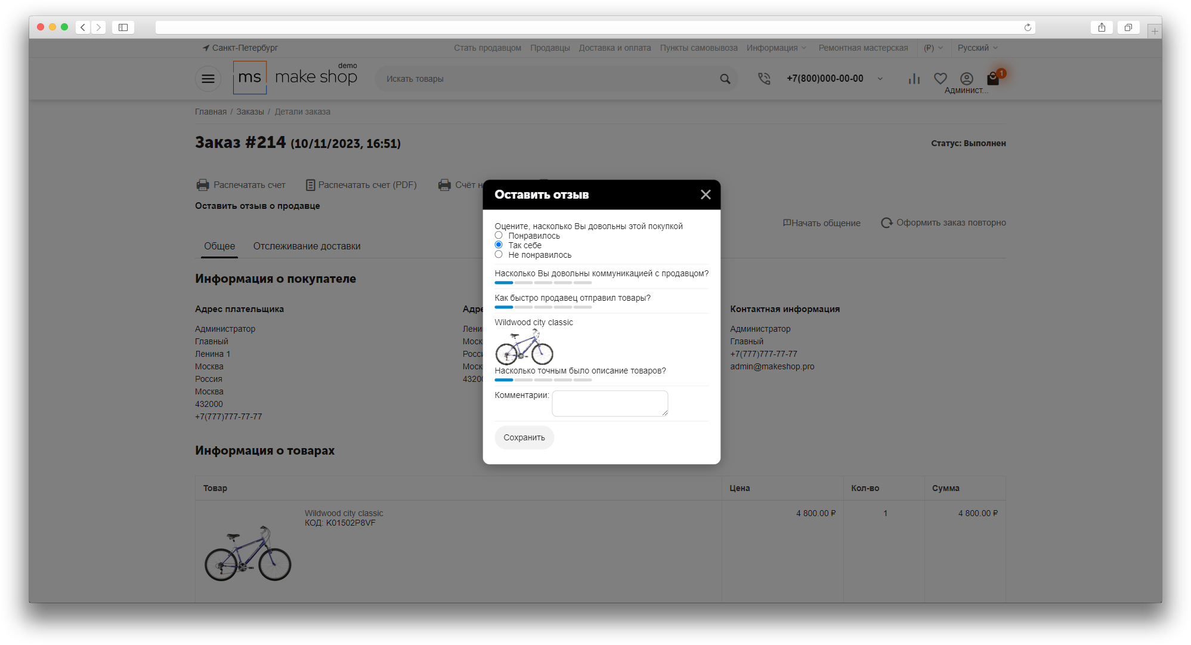
Task: Select the "Так себе" radio option
Action: pos(499,245)
